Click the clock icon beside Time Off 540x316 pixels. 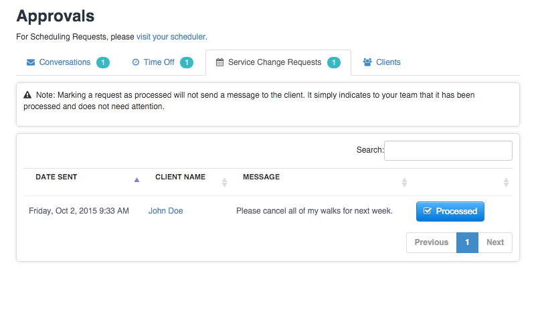point(136,62)
